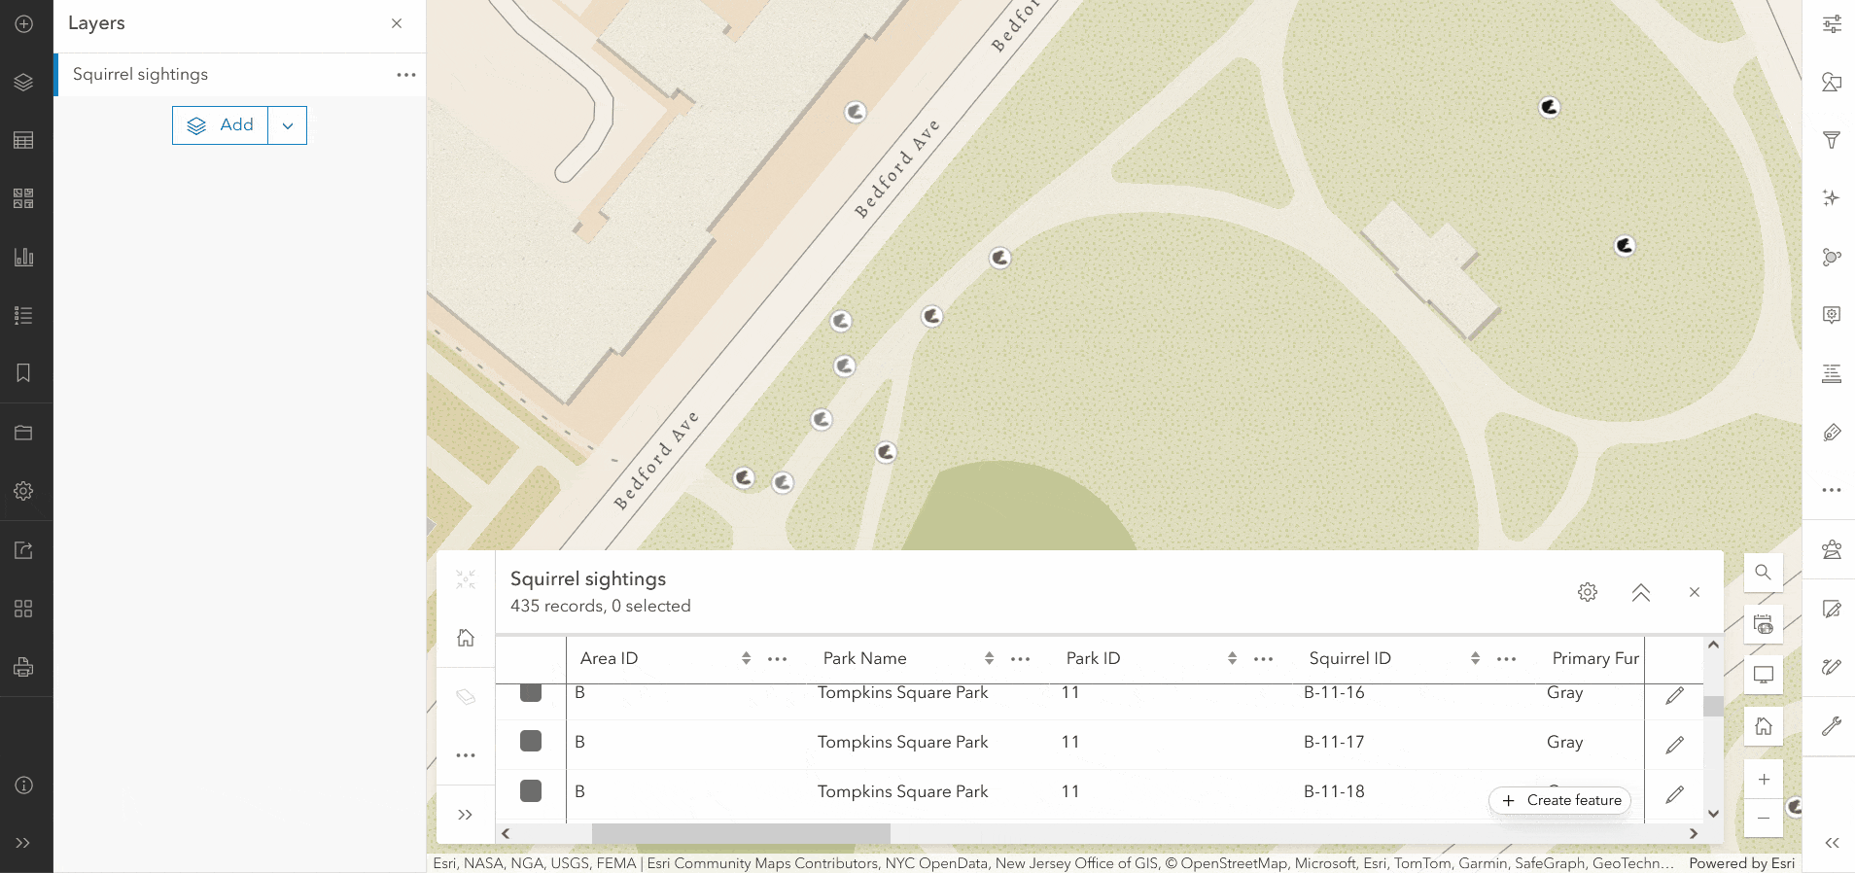Click the monitor icon beside the table
The width and height of the screenshot is (1855, 873).
point(1764,675)
